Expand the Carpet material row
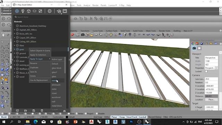222x125 pixels. [x=15, y=38]
